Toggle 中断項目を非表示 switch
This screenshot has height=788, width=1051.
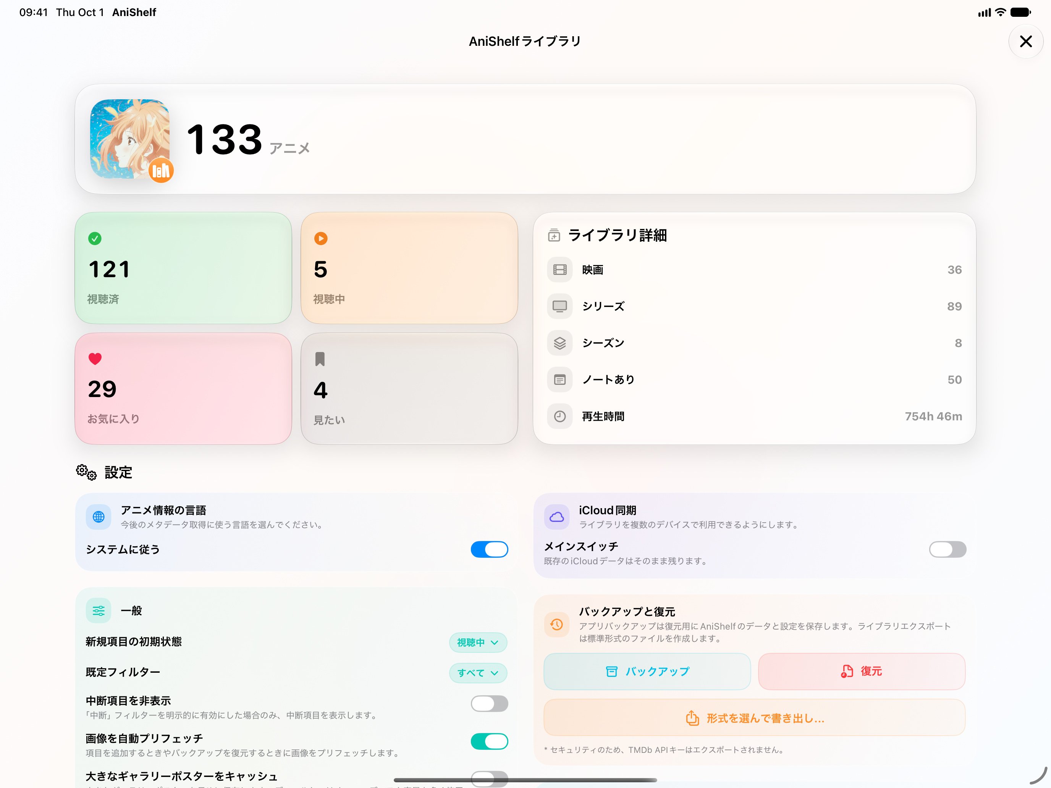489,704
